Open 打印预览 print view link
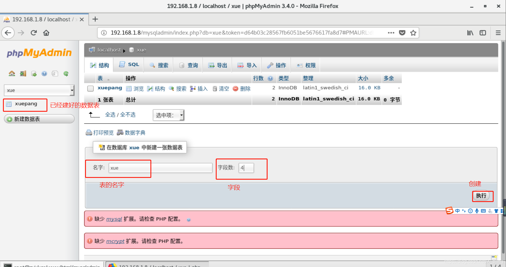The image size is (506, 267). (x=100, y=133)
